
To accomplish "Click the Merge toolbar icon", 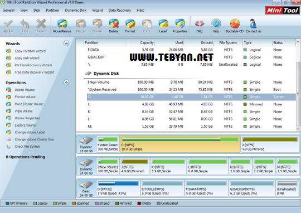I will coord(81,24).
